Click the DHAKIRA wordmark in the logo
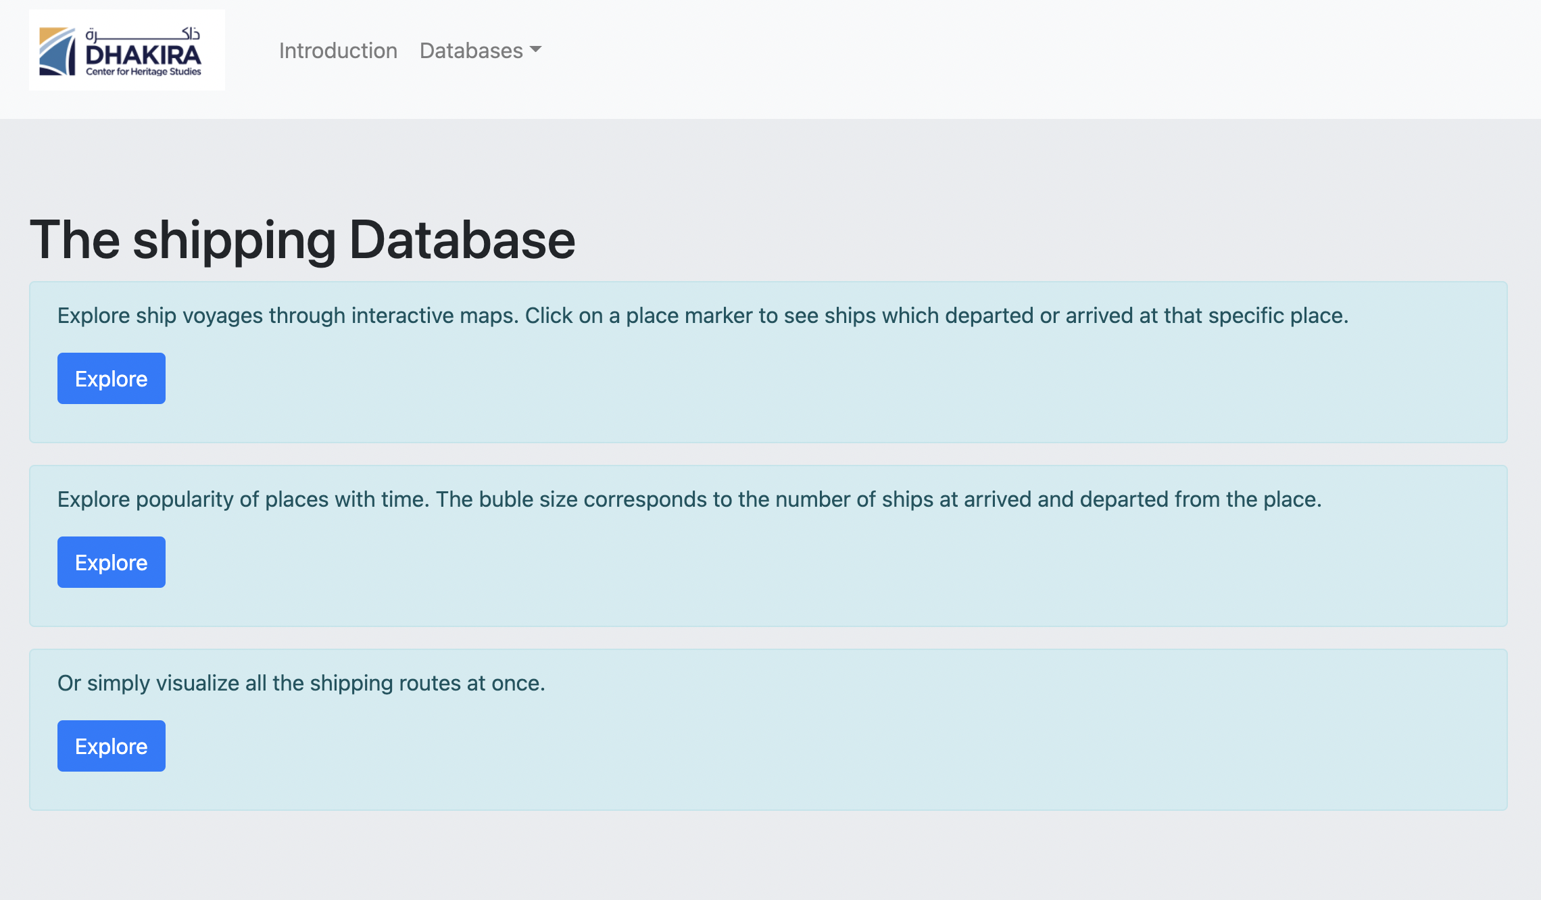 (143, 55)
